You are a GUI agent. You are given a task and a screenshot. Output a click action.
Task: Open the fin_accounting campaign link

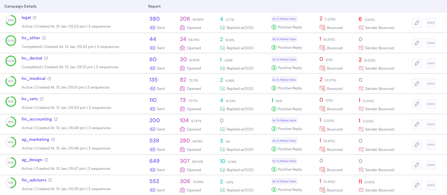(37, 119)
